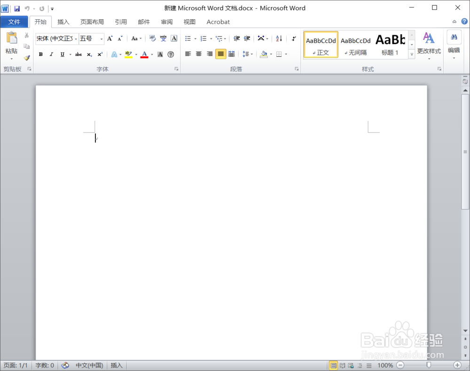Click the zoom slider handle
The image size is (470, 371).
(x=429, y=365)
